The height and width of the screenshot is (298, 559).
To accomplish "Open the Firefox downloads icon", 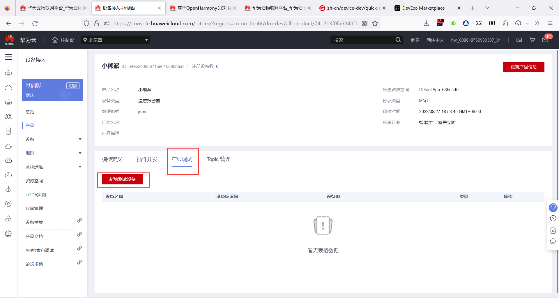I will [x=426, y=23].
